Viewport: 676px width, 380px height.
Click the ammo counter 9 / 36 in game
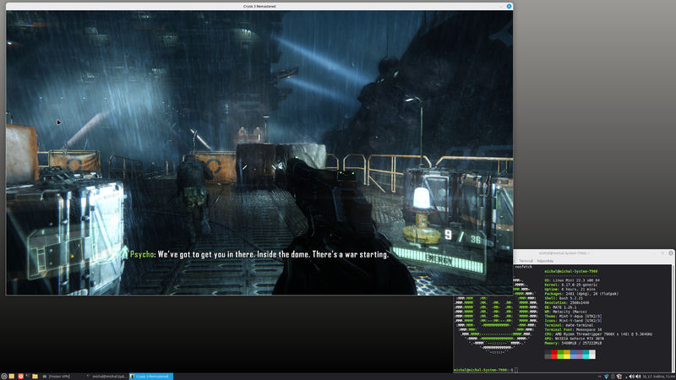[462, 236]
